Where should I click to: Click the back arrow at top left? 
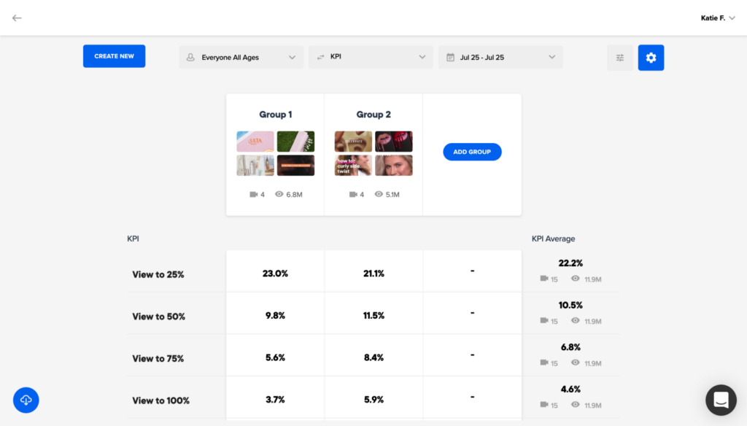[16, 18]
